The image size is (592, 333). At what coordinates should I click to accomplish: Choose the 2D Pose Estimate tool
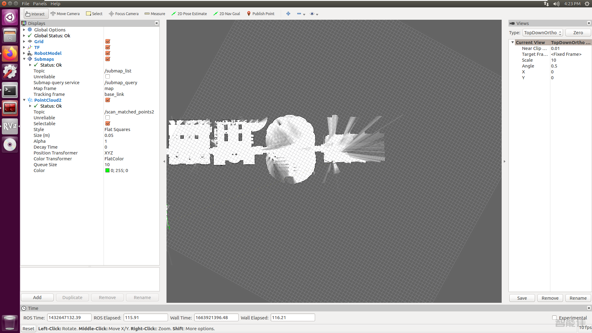click(x=189, y=14)
